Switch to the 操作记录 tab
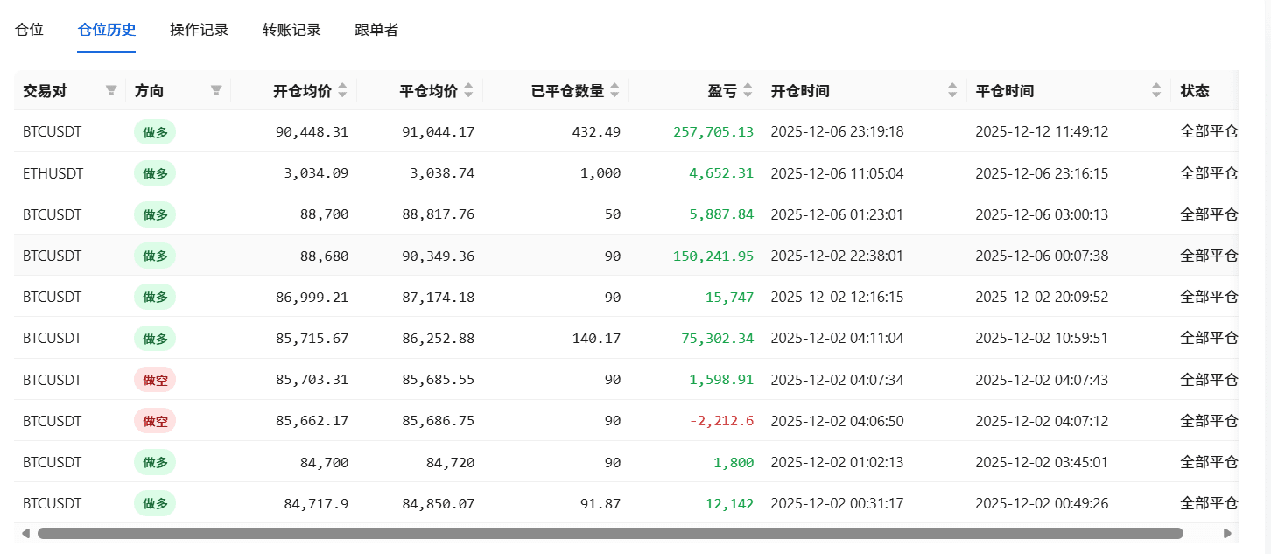The width and height of the screenshot is (1271, 554). pyautogui.click(x=199, y=30)
